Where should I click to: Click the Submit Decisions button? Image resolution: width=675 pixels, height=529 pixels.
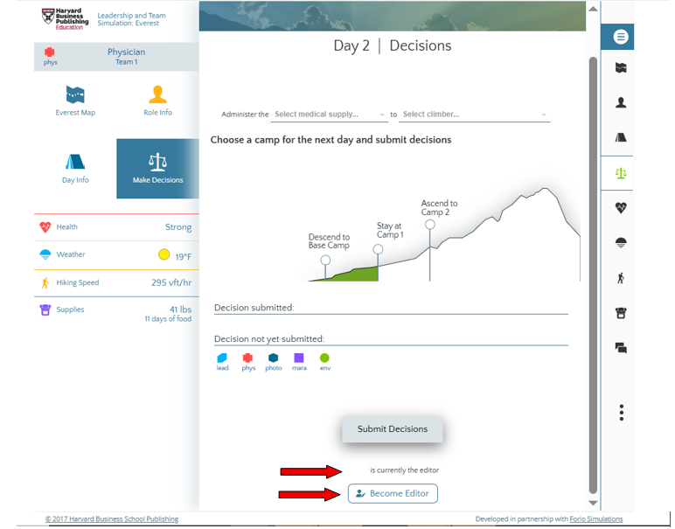393,429
